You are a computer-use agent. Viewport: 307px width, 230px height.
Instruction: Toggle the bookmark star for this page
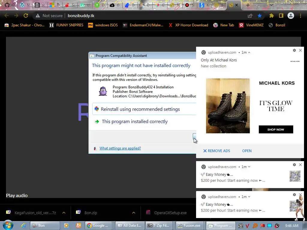[260, 16]
